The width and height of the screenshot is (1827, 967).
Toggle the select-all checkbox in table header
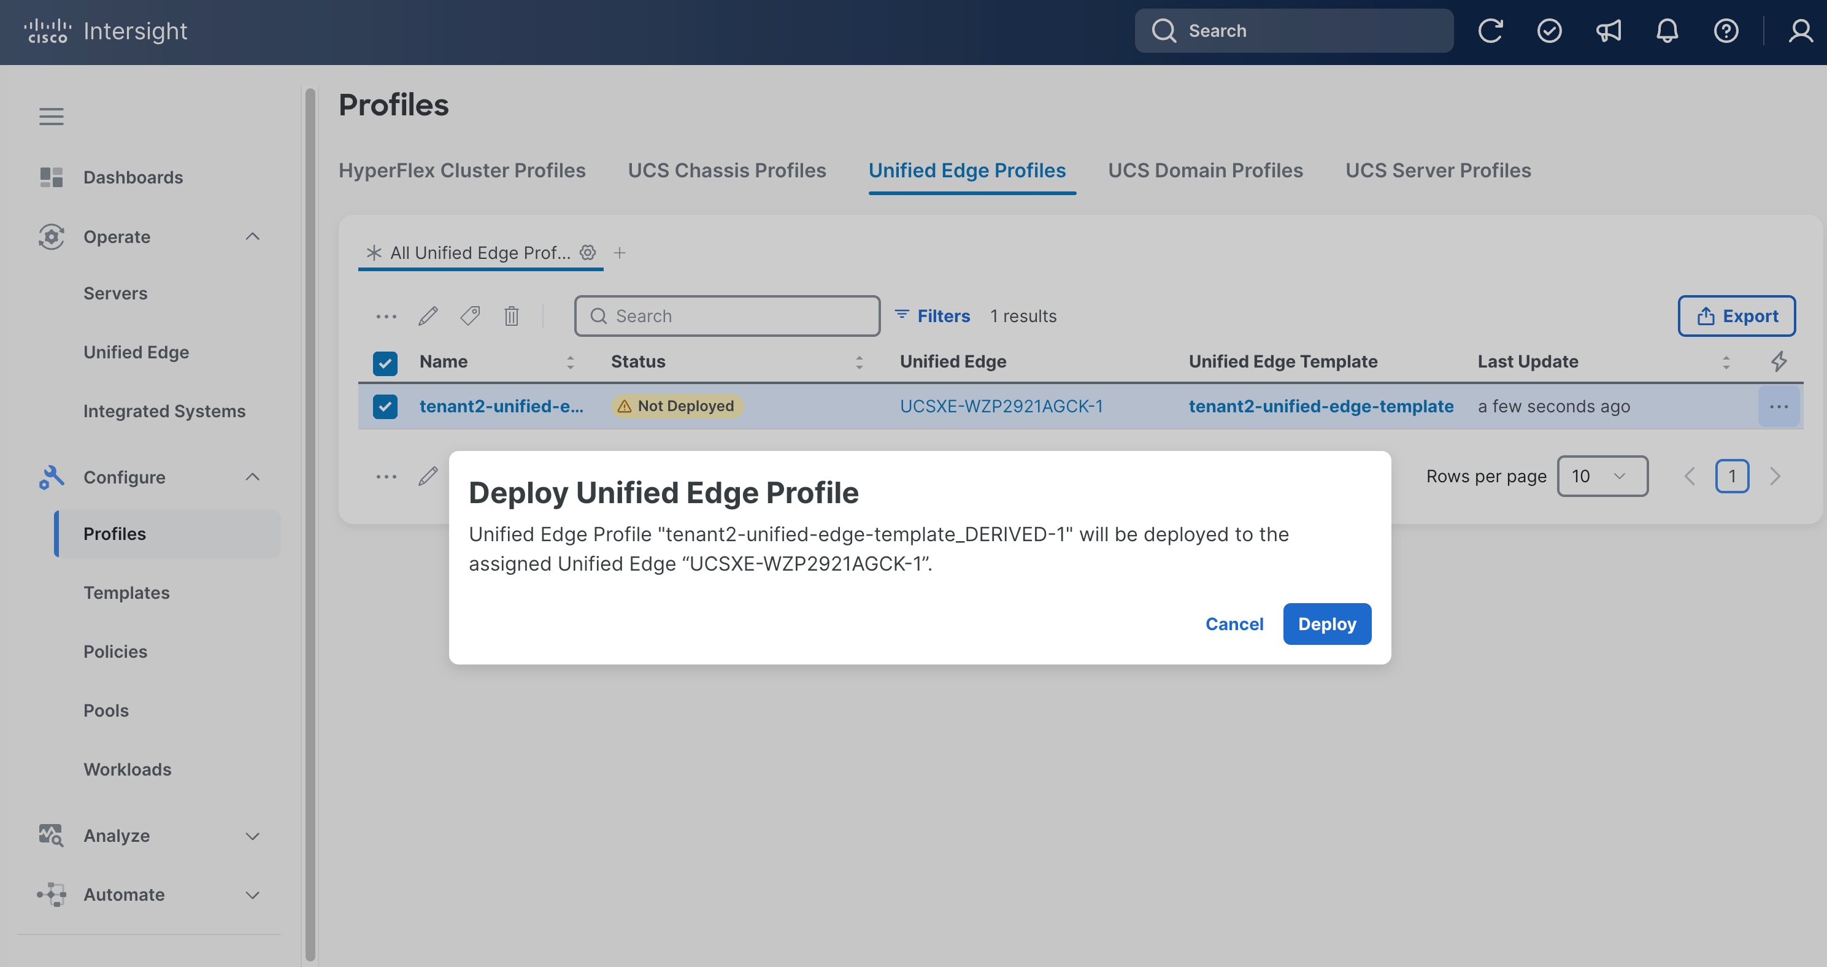coord(385,363)
